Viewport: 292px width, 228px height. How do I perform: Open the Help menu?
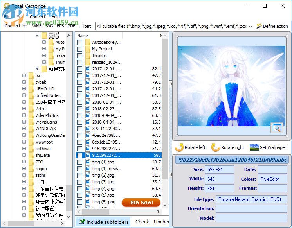pyautogui.click(x=55, y=17)
